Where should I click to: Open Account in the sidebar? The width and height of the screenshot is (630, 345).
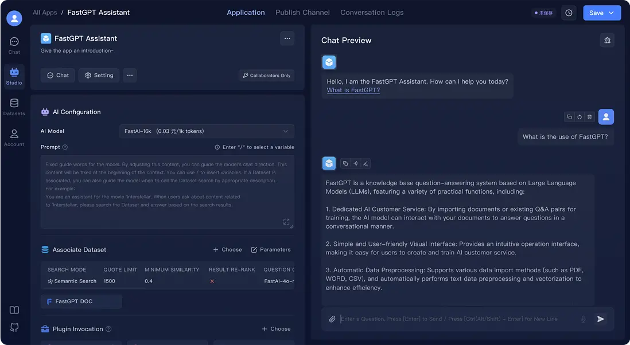[x=14, y=138]
